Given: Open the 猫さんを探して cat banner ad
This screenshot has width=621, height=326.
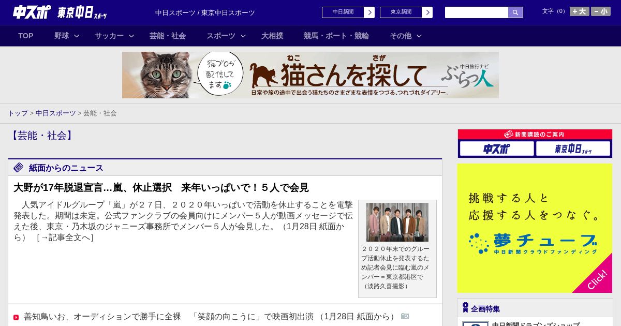Looking at the screenshot, I should click(x=310, y=75).
